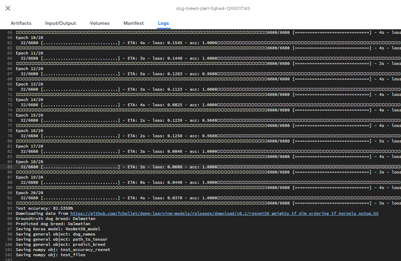Select Saving Keras model: ResNet50_model line
401x261 pixels.
(58, 229)
